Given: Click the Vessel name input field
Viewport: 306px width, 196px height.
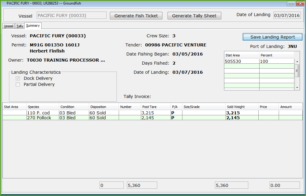Looking at the screenshot, I should coord(71,15).
